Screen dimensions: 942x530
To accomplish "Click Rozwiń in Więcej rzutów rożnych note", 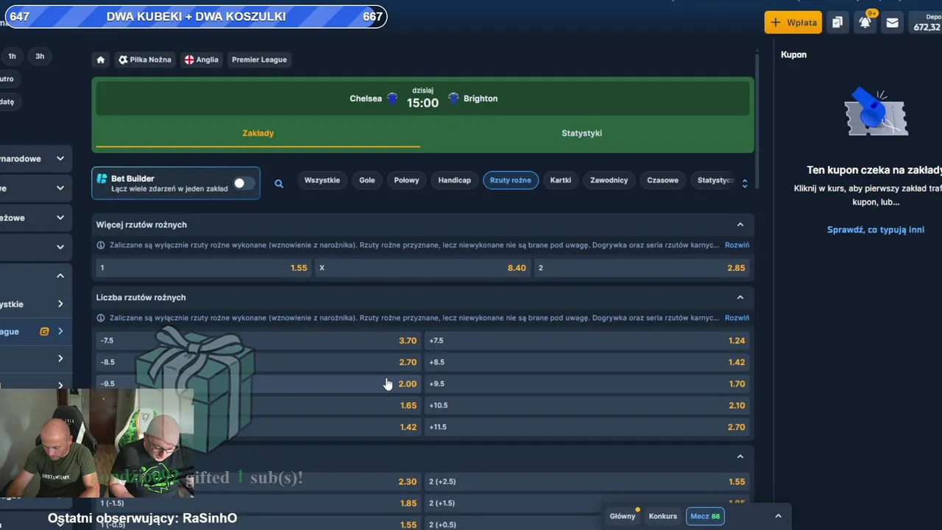I will [737, 245].
